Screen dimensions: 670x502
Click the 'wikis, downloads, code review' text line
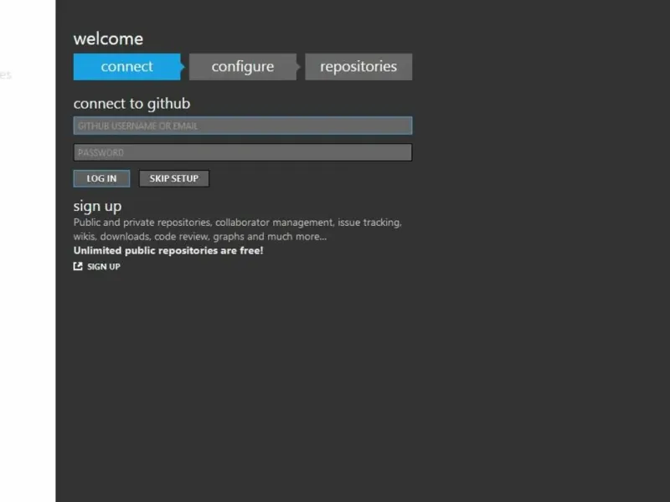(x=200, y=237)
